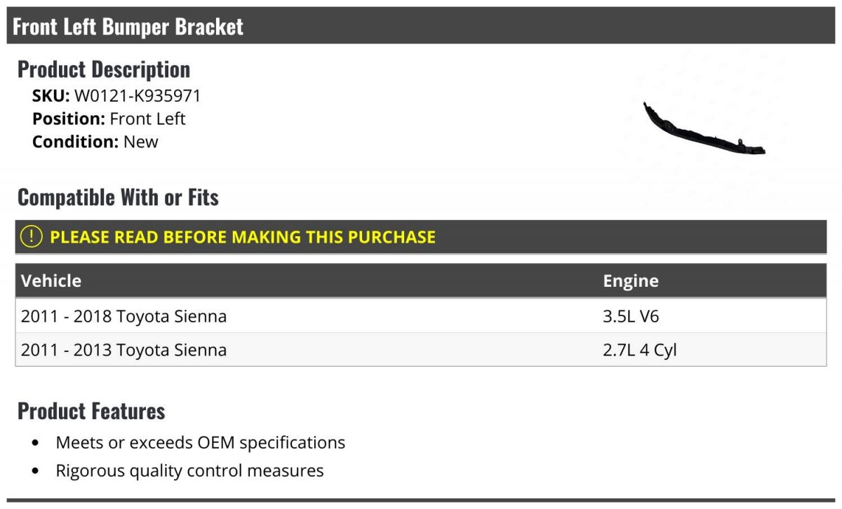
Task: Open the bumper bracket product image
Action: (704, 129)
